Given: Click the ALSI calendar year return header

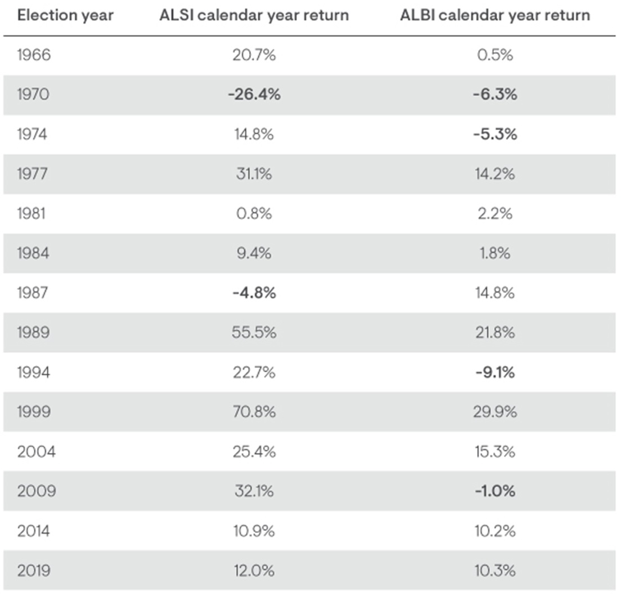Looking at the screenshot, I should click(x=254, y=15).
